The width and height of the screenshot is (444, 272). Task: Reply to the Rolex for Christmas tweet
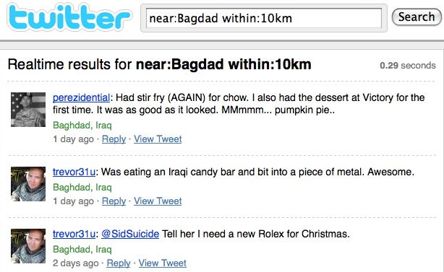[x=119, y=263]
